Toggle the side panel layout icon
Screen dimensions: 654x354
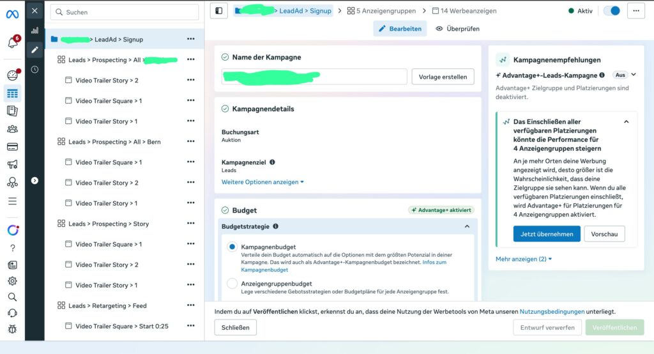219,11
